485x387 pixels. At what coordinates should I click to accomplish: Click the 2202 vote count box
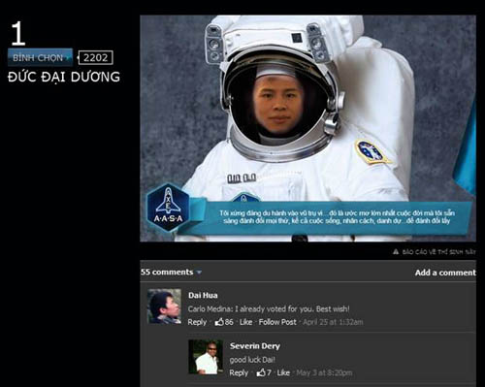point(96,58)
